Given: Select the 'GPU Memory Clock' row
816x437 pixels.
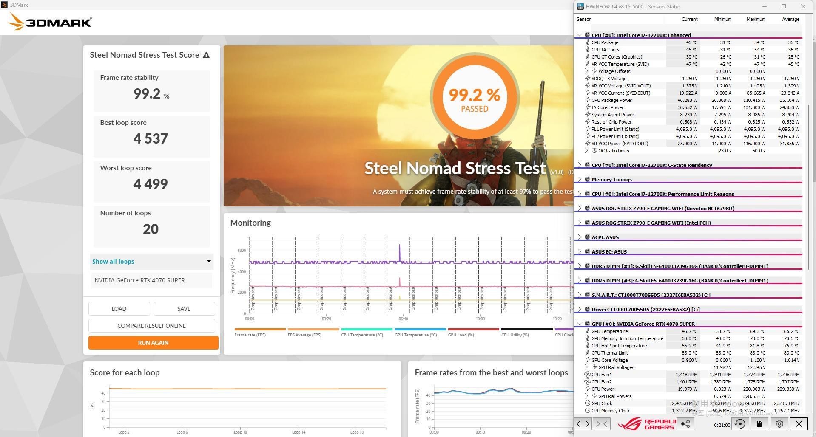Looking at the screenshot, I should coord(688,411).
